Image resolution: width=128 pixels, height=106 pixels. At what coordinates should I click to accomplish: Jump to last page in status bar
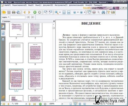tap(34, 104)
